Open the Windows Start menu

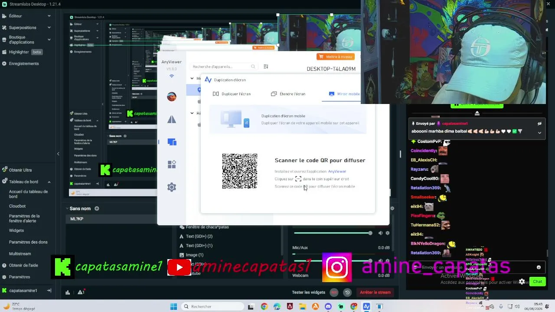173,307
